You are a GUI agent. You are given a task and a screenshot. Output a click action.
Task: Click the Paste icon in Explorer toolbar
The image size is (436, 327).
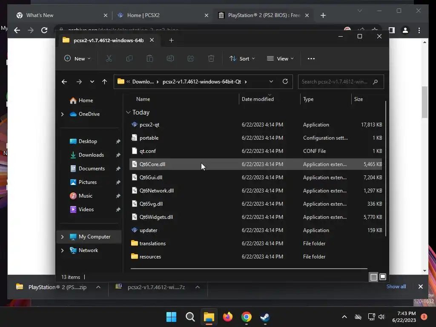[149, 58]
